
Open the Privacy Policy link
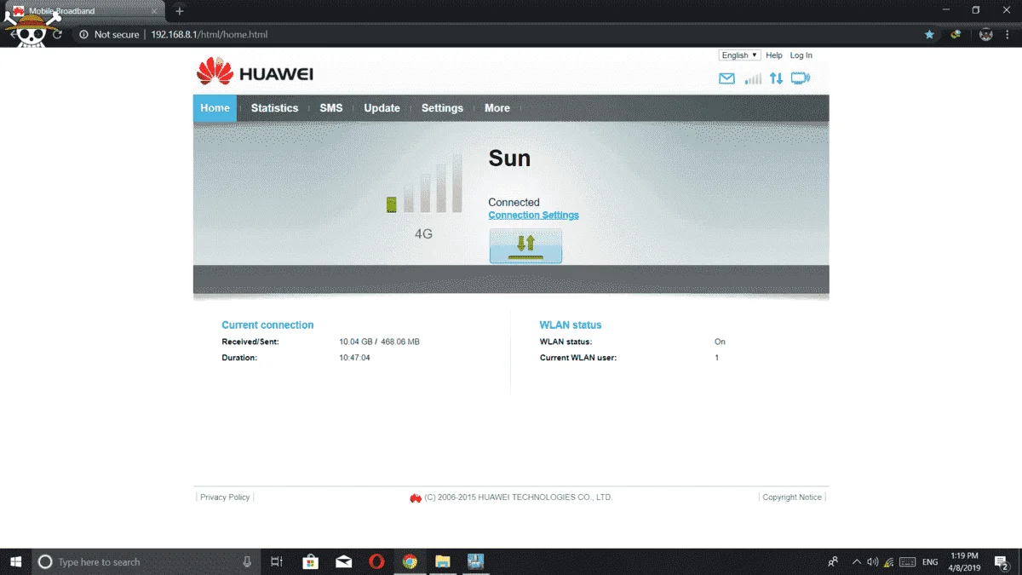tap(225, 497)
